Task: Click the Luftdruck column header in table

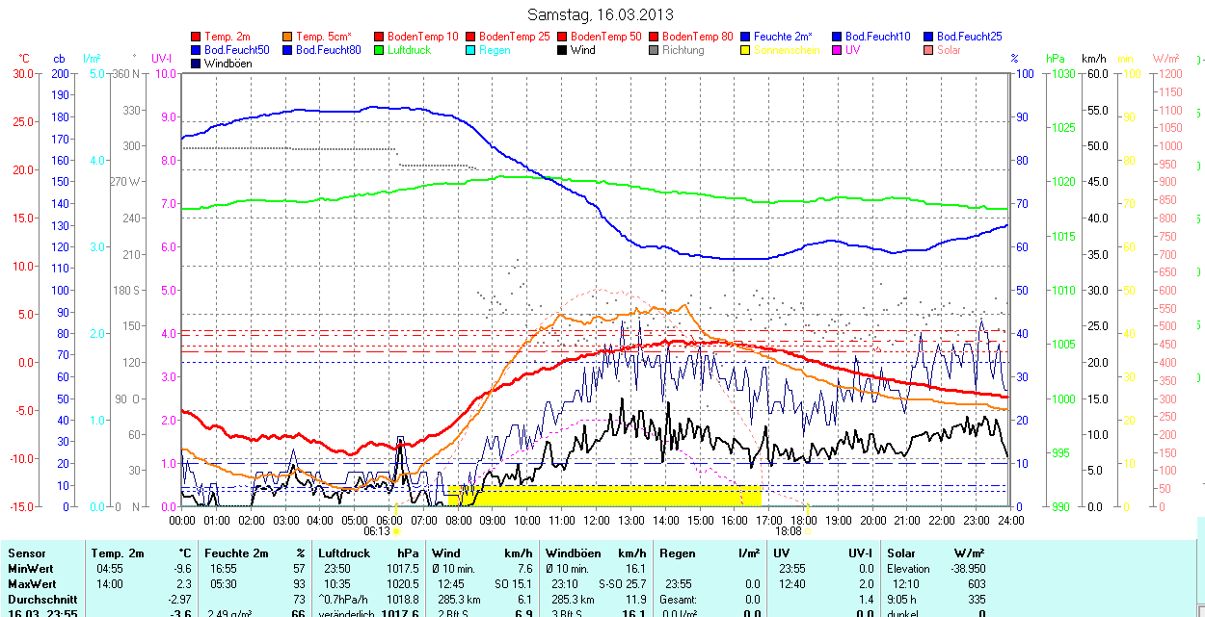Action: tap(343, 553)
